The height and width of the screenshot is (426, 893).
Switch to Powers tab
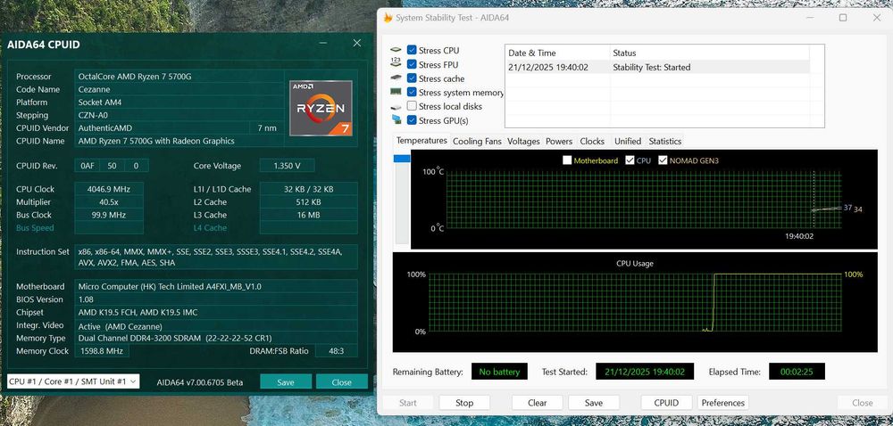[x=559, y=141]
